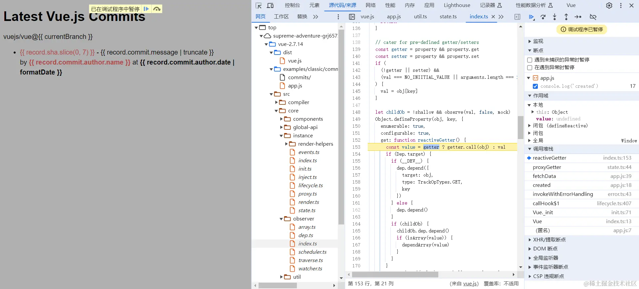Select proxyGetter frame in call stack
This screenshot has height=289, width=639.
point(547,167)
